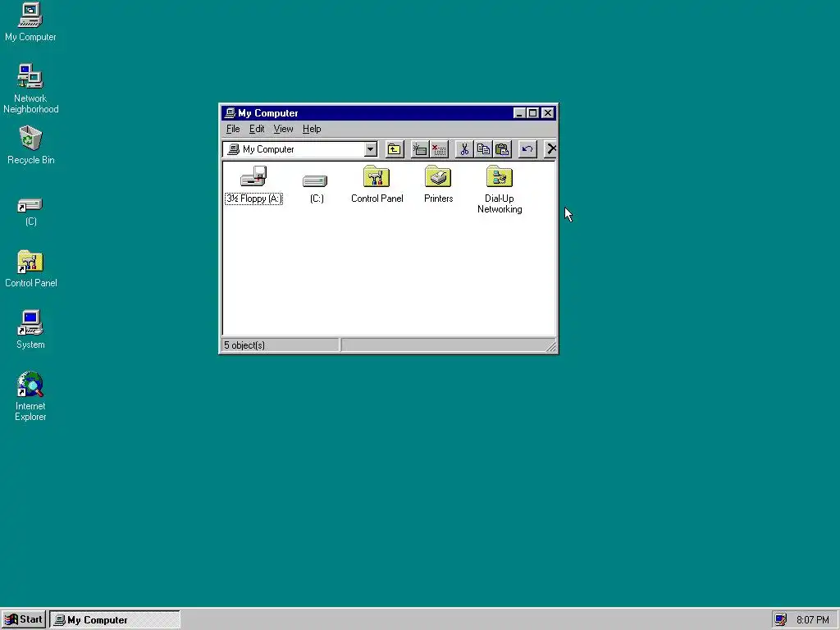Click the Copy toolbar icon
This screenshot has height=630, width=840.
tap(483, 149)
